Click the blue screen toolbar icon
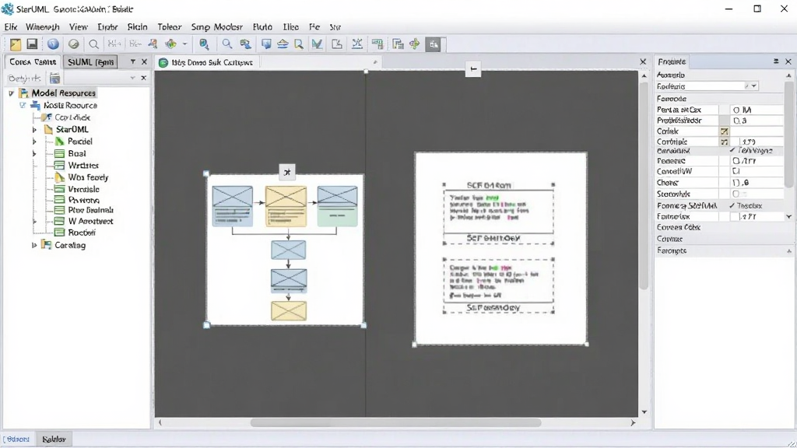 pyautogui.click(x=266, y=44)
